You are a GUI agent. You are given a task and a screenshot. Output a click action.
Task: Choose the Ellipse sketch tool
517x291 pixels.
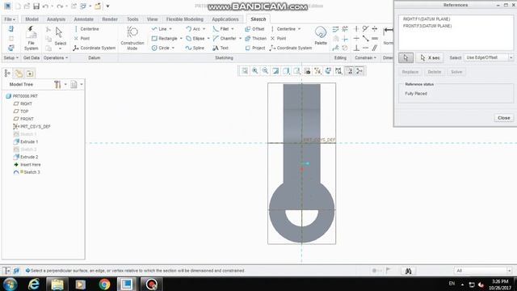(x=195, y=39)
